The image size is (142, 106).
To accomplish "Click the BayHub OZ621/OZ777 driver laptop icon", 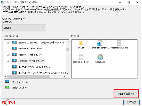I will pos(14,42).
